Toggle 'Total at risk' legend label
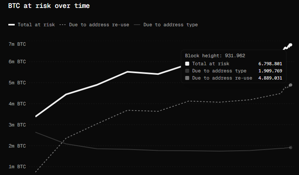 (36, 25)
